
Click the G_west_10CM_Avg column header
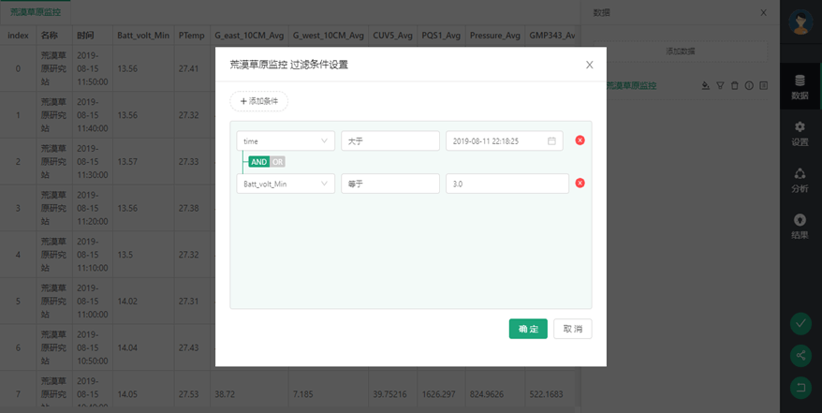coord(329,35)
